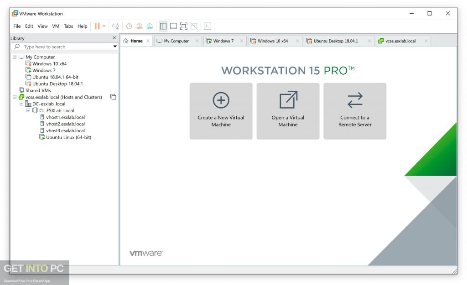Click the Take Snapshot clock icon

tap(129, 26)
